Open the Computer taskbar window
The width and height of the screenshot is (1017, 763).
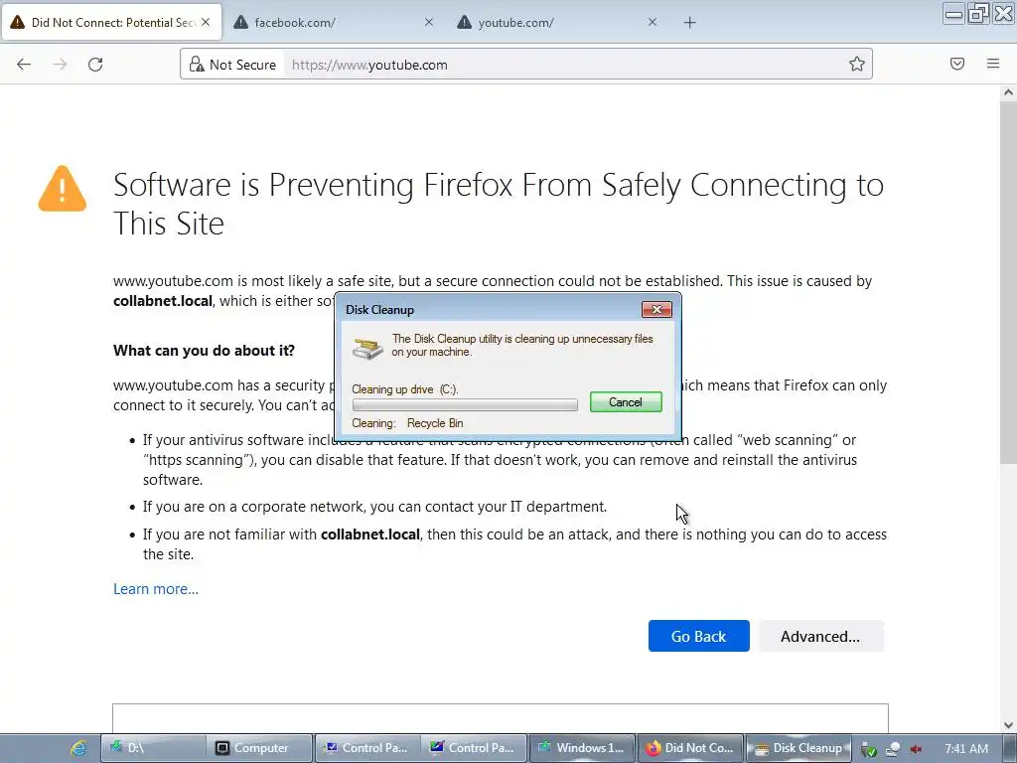259,748
